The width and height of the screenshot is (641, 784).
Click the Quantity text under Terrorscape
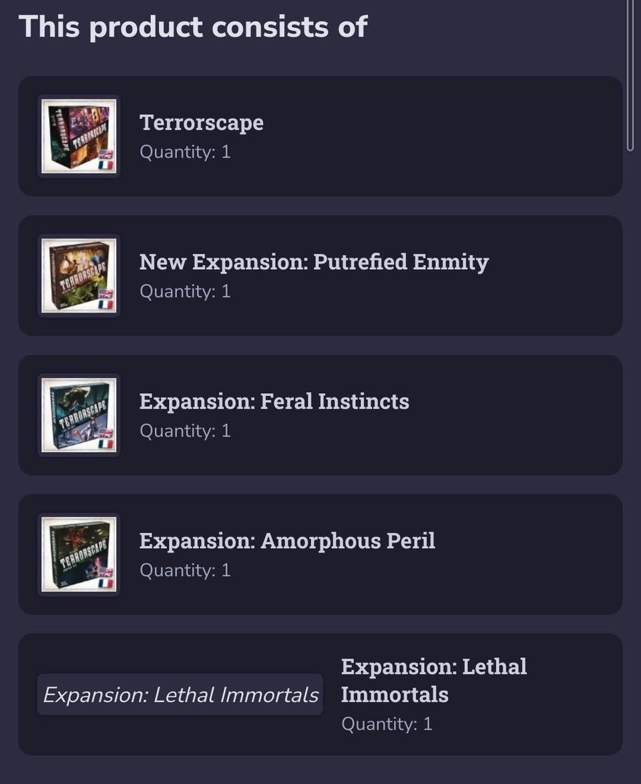(x=185, y=152)
